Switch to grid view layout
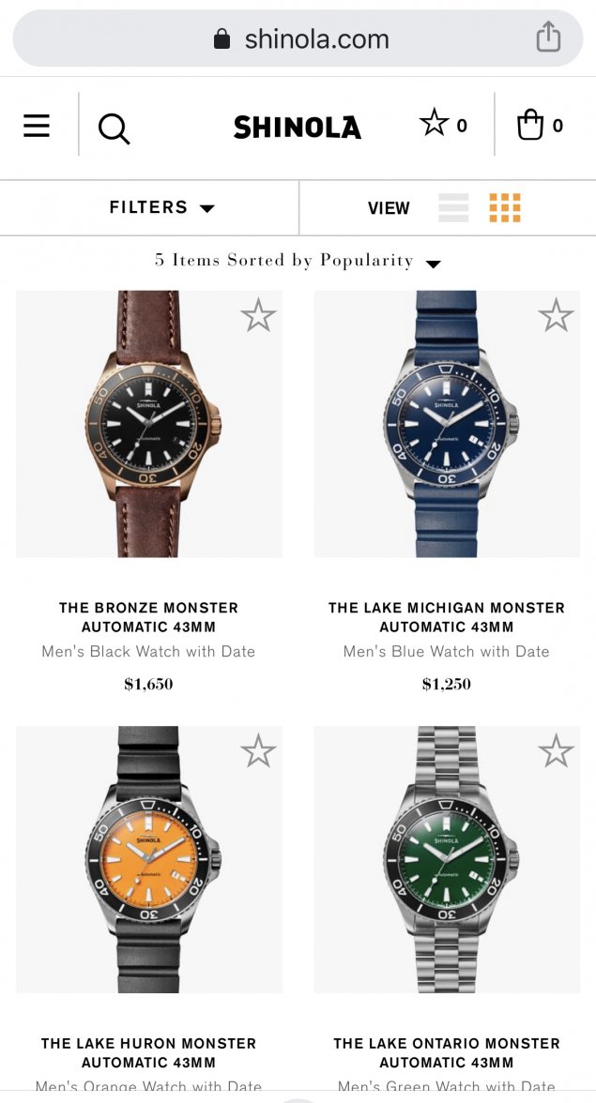The image size is (596, 1103). [x=505, y=207]
